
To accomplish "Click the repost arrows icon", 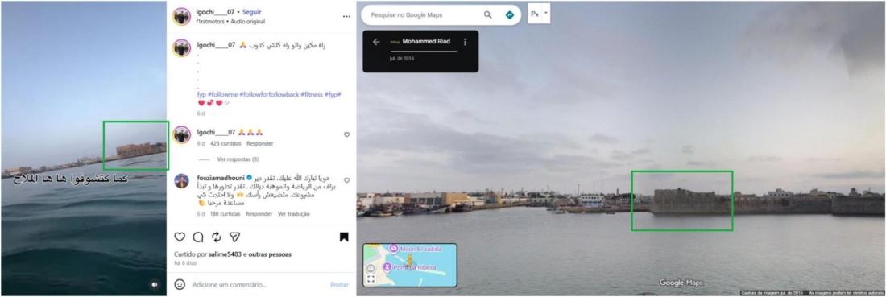I will 217,237.
